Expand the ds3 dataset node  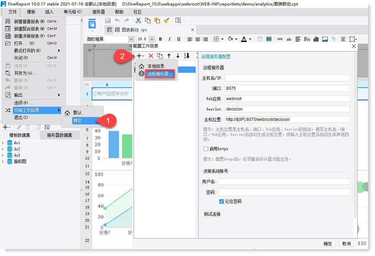tap(3, 155)
